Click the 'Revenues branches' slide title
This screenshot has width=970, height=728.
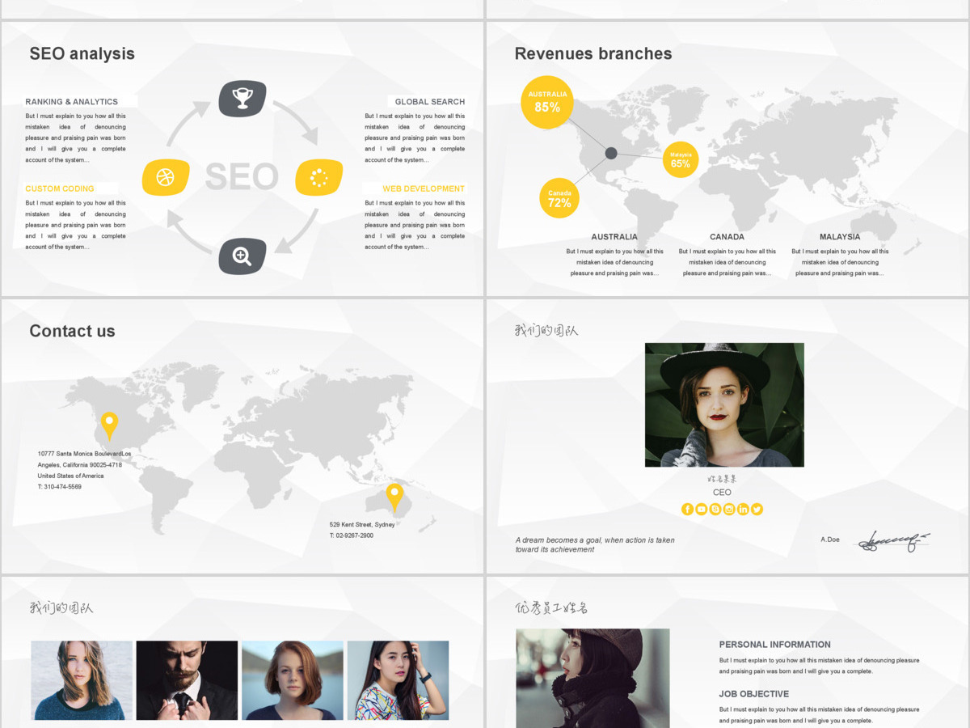coord(593,54)
